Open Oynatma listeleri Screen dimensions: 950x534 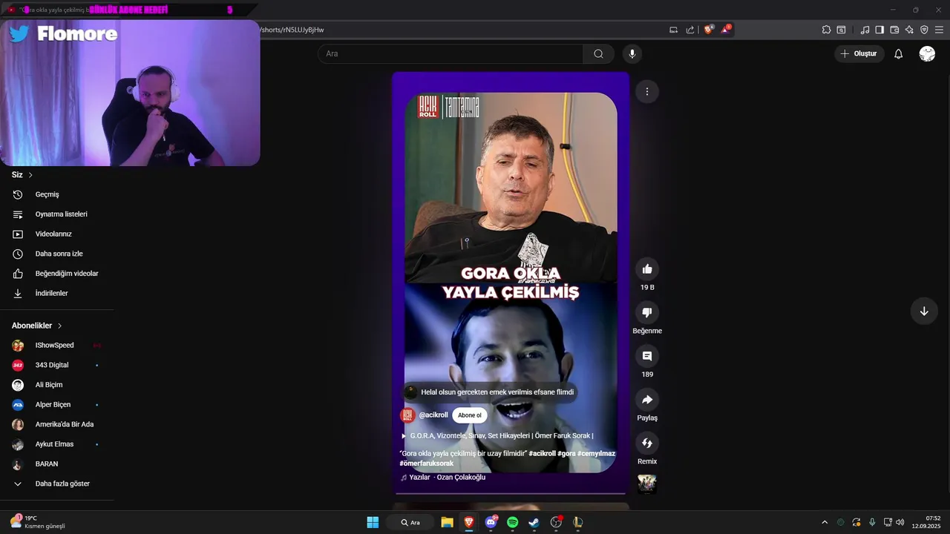(57, 214)
